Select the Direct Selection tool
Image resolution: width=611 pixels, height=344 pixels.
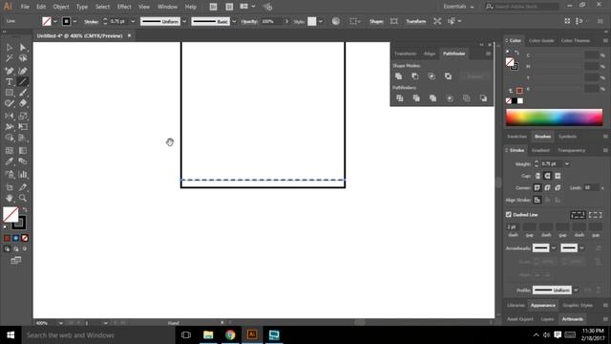click(23, 48)
